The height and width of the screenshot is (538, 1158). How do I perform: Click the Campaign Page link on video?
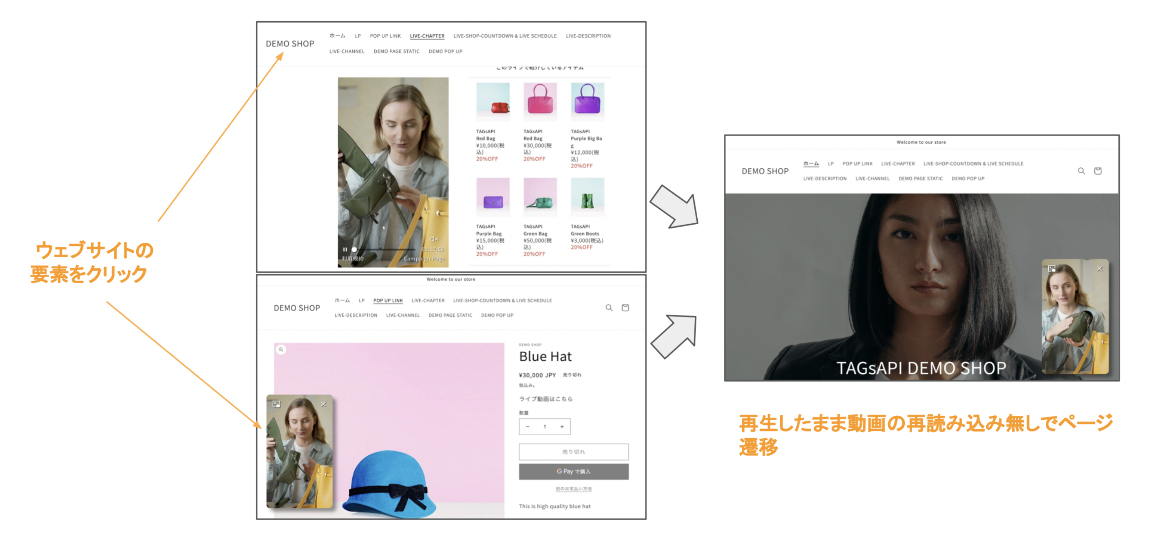pos(424,259)
